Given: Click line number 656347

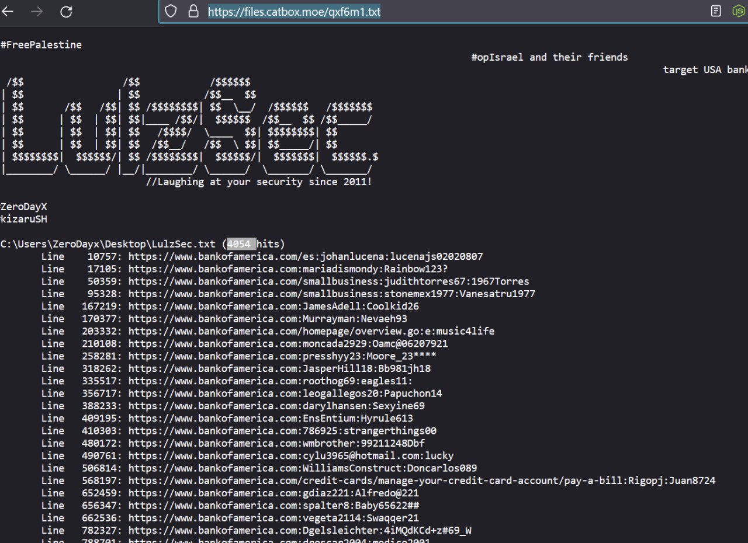Looking at the screenshot, I should point(100,505).
